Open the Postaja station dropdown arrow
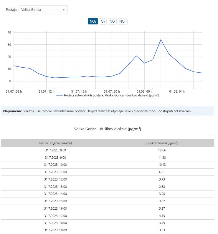 pos(64,10)
